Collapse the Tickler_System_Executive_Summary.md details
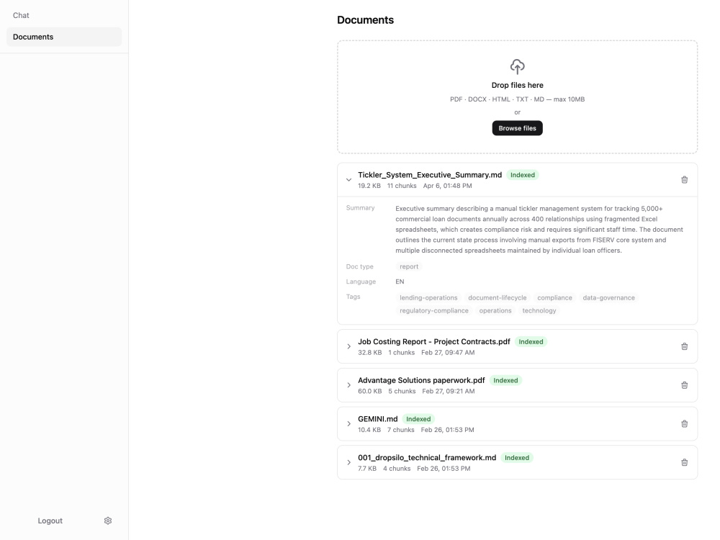The width and height of the screenshot is (720, 540). pos(348,179)
